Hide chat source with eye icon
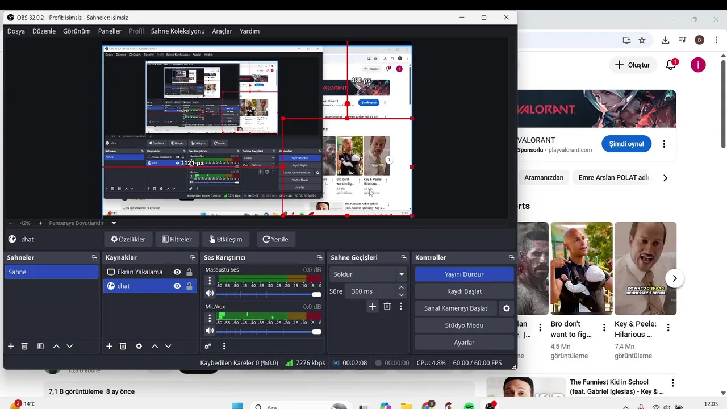727x409 pixels. [x=177, y=286]
